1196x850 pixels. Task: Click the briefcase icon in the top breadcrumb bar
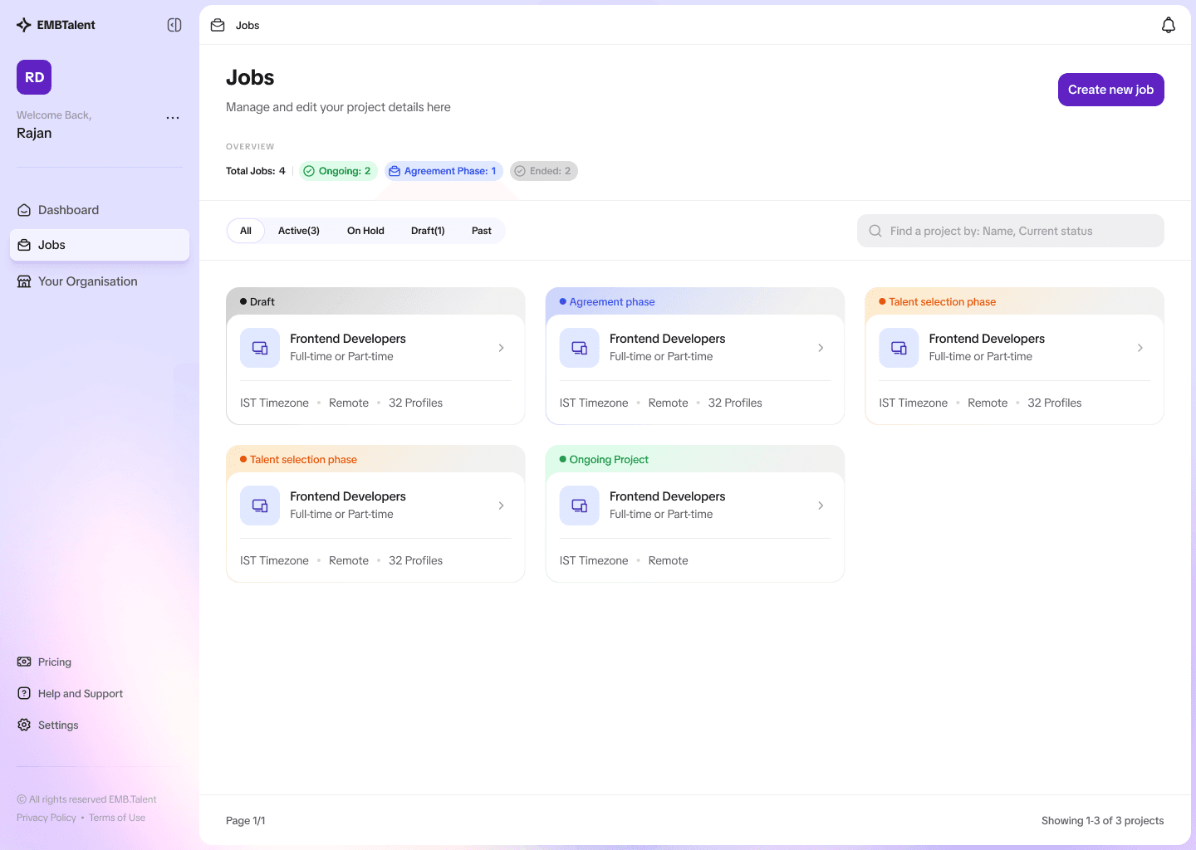(x=217, y=24)
